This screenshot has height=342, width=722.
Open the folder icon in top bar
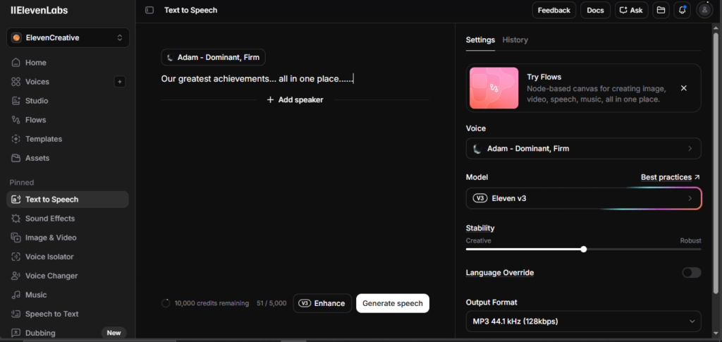click(x=661, y=10)
